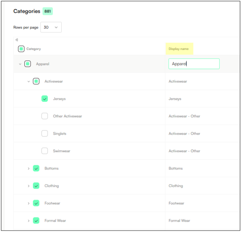This screenshot has width=241, height=232.
Task: Click the Apparel display name input field
Action: (194, 64)
